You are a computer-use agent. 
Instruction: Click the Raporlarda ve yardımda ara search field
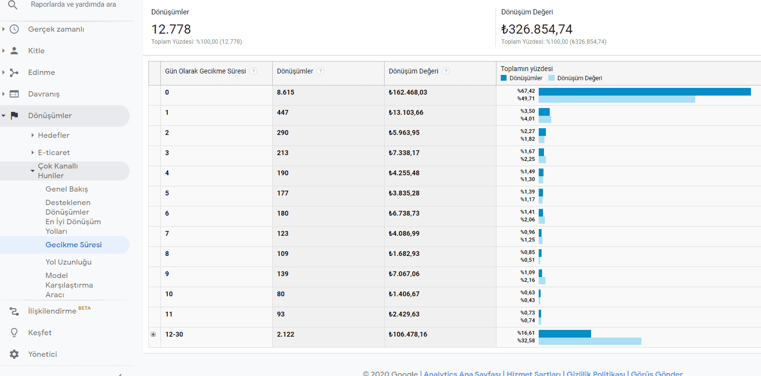click(73, 5)
